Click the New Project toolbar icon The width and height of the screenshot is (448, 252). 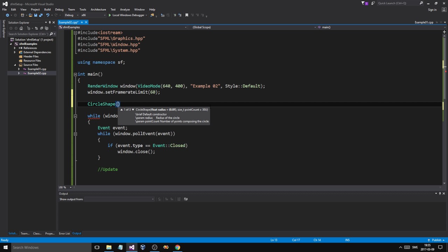pos(23,15)
